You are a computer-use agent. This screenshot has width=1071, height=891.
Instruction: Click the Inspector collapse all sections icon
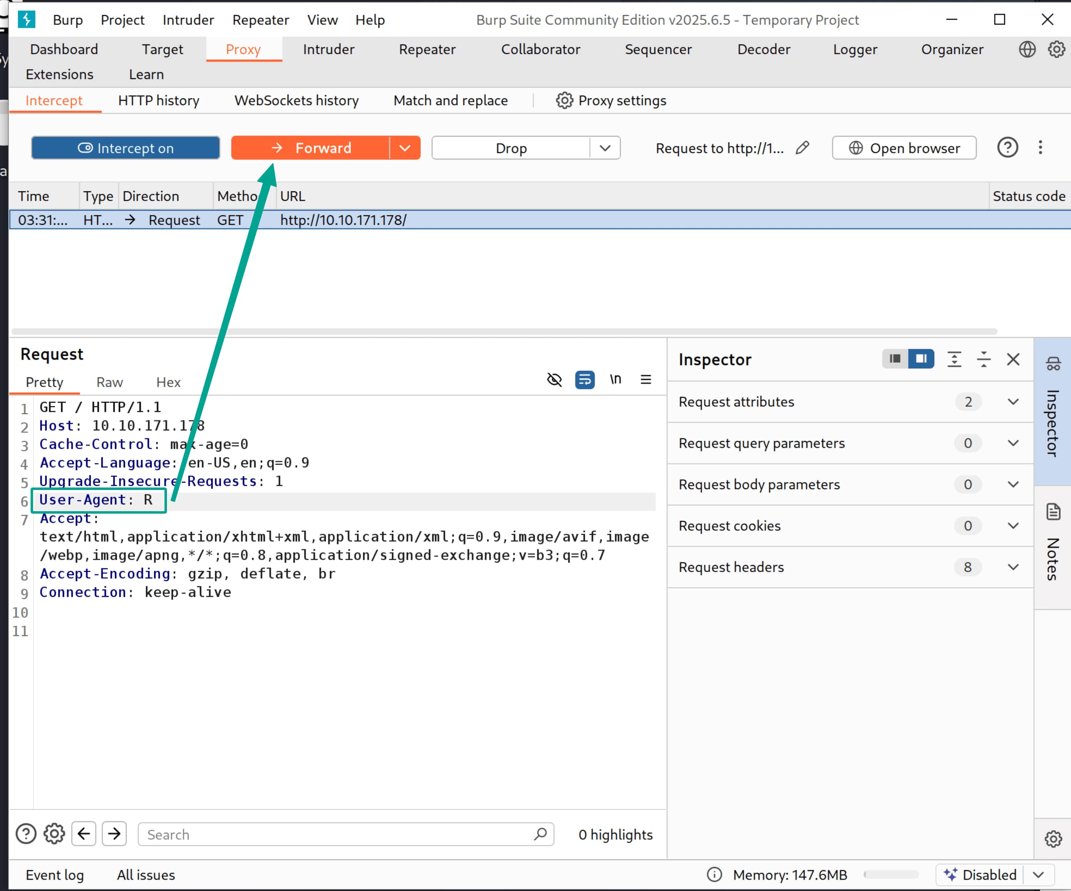(983, 359)
